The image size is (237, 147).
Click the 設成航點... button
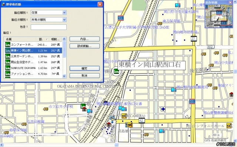tap(84, 46)
